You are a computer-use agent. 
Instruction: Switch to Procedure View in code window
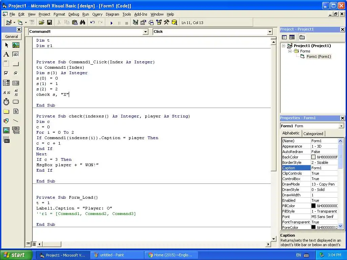[x=28, y=244]
